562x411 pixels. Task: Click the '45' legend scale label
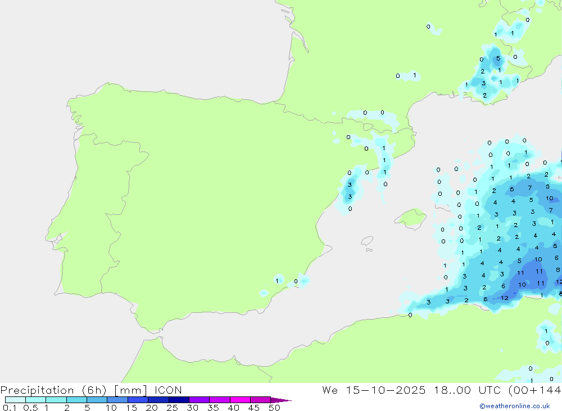point(254,408)
